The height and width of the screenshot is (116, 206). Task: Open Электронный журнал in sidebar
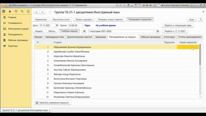tap(18, 29)
